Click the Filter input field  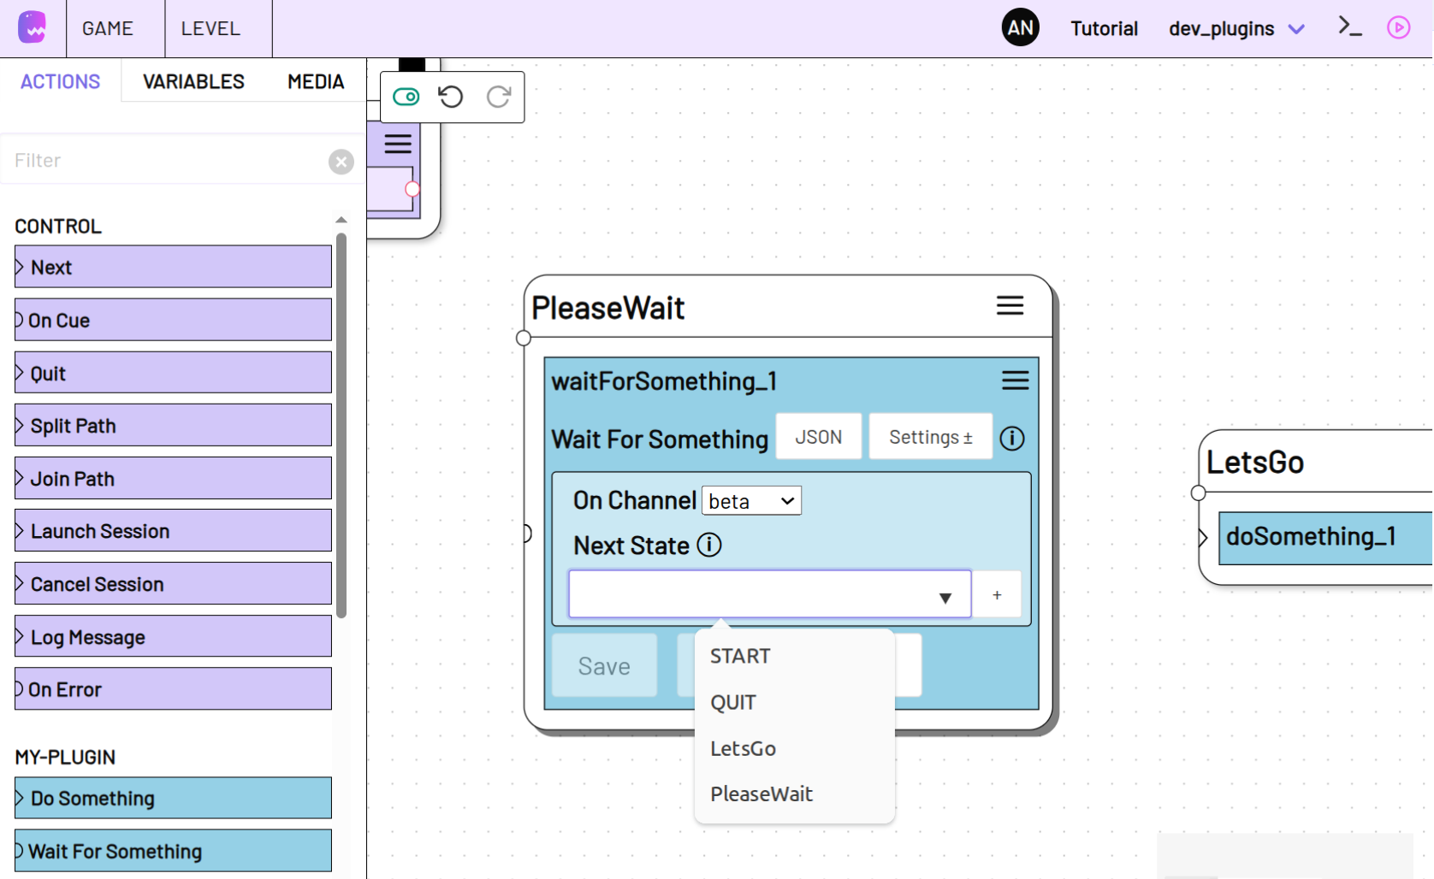click(x=167, y=161)
